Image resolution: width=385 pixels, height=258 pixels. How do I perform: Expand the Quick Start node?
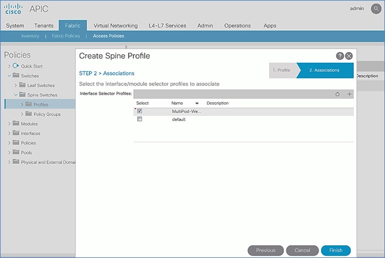9,66
